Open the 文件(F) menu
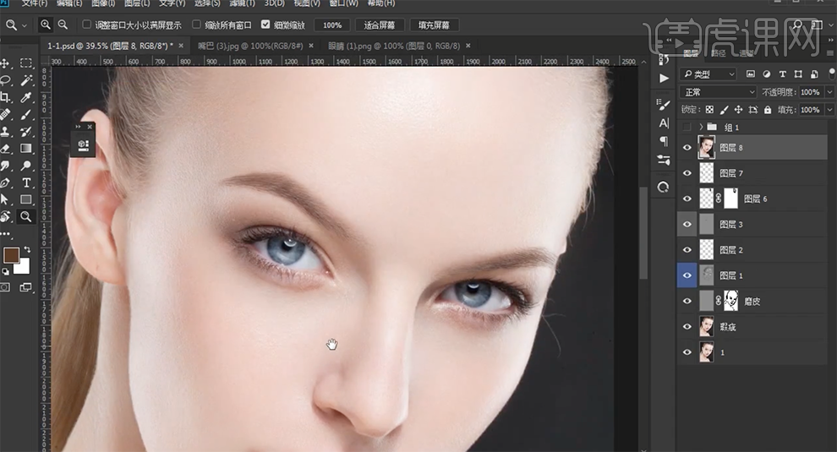 (34, 3)
